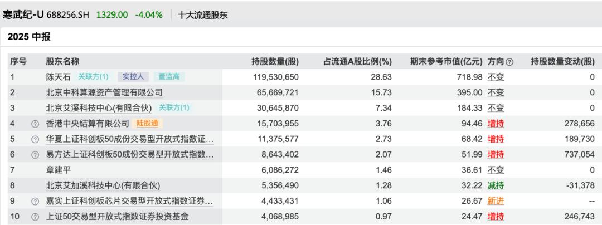
Task: Click question icon before 易方达上证科创板50 fund
Action: 35,154
